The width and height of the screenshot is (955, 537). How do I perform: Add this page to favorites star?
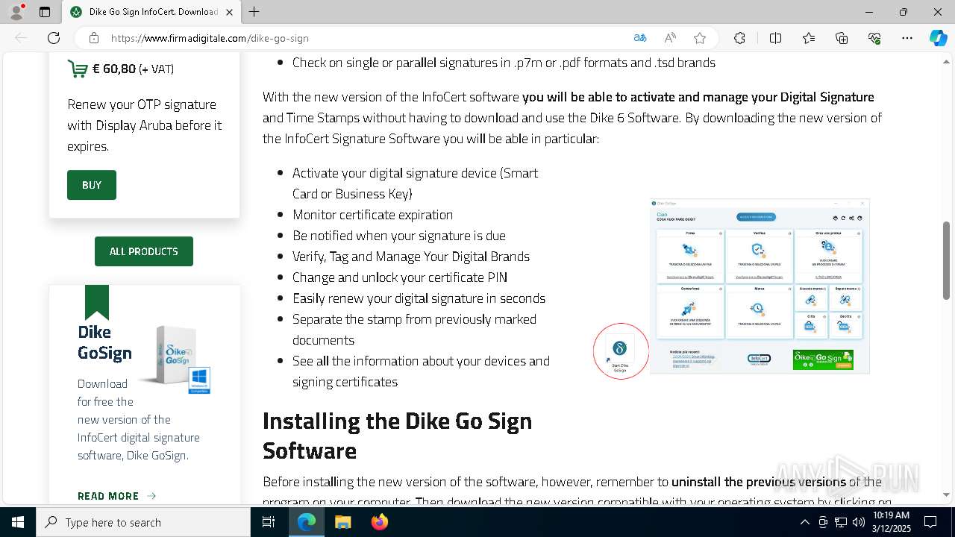[700, 38]
